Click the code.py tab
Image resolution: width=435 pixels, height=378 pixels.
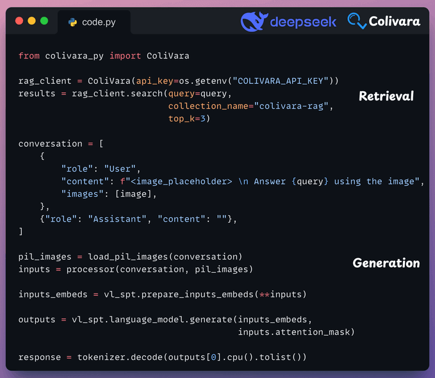pos(94,22)
